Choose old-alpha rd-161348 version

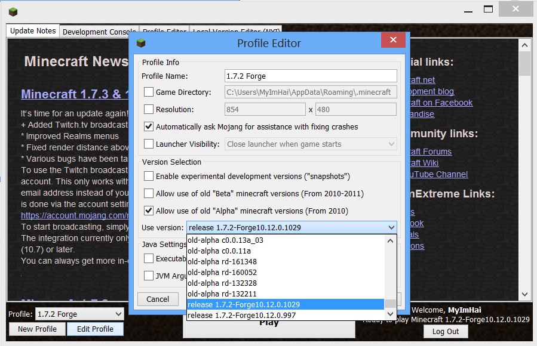point(286,261)
